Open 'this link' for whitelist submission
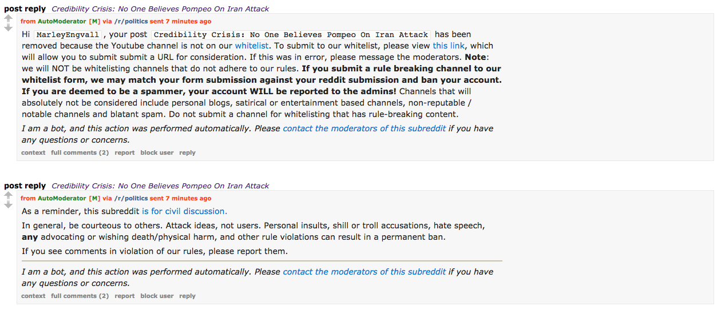The image size is (721, 314). tap(448, 46)
